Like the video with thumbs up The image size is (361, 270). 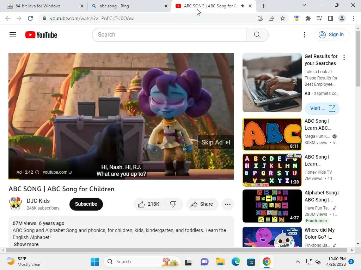149,204
